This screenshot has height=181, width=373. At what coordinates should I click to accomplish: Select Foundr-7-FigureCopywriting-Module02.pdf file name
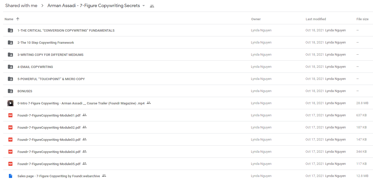tap(49, 128)
